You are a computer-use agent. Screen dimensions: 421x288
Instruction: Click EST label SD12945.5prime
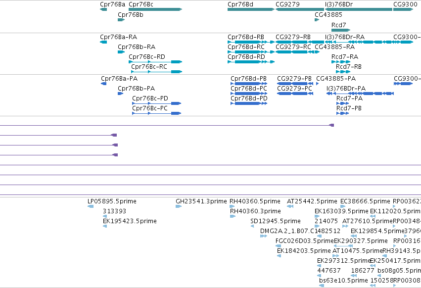pos(276,221)
